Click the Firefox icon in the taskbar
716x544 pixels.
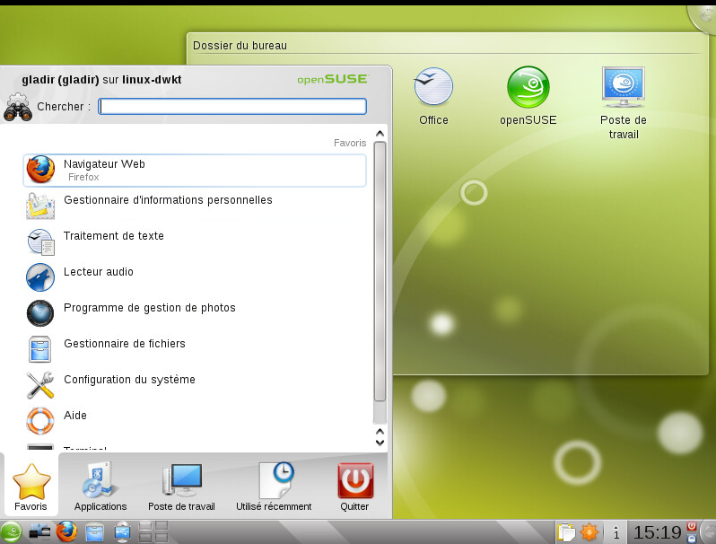tap(66, 531)
